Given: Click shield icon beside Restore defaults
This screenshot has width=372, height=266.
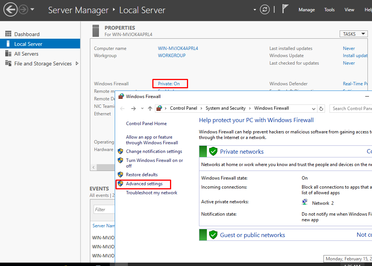Looking at the screenshot, I should [120, 175].
